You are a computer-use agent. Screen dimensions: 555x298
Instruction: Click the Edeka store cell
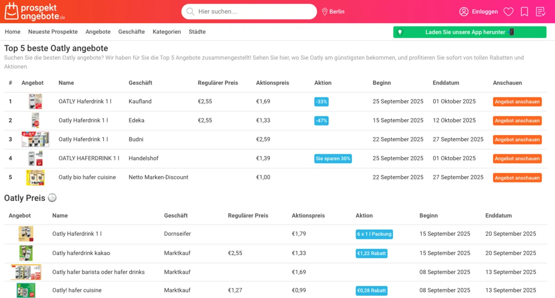(136, 120)
